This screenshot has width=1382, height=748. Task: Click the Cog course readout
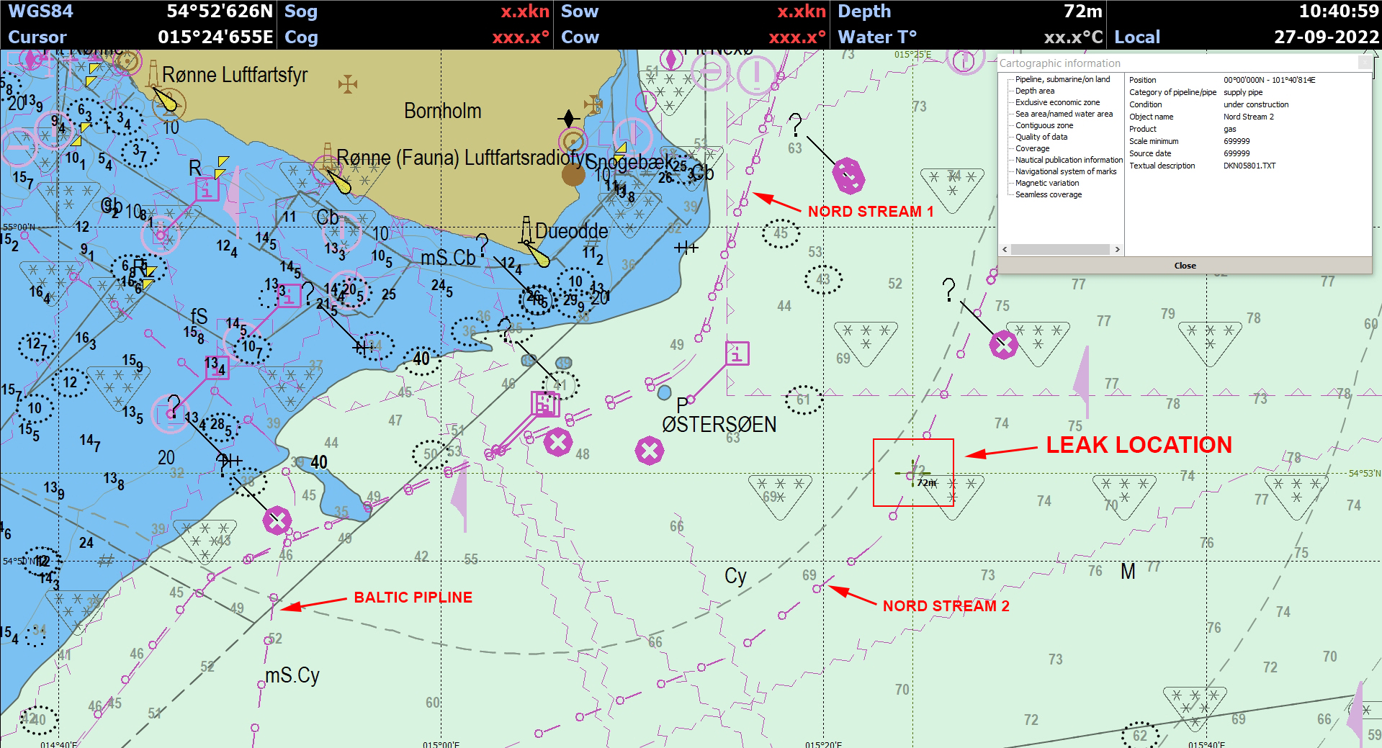tap(521, 37)
